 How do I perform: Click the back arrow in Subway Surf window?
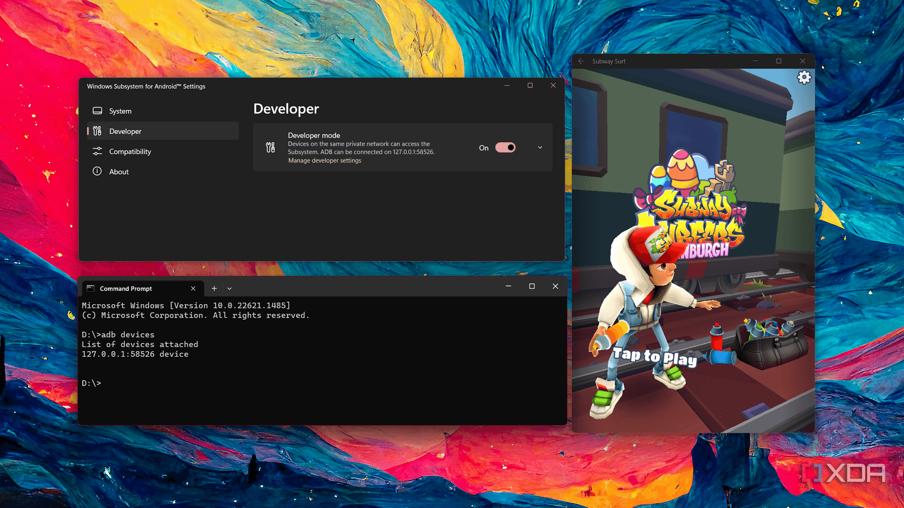(x=581, y=61)
